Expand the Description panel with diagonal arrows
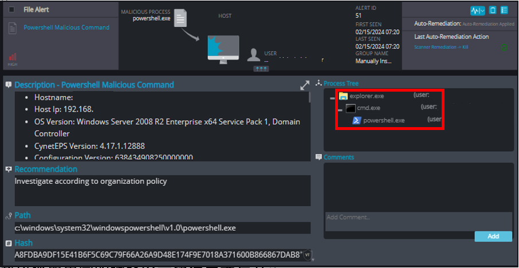The height and width of the screenshot is (268, 519). pyautogui.click(x=305, y=85)
